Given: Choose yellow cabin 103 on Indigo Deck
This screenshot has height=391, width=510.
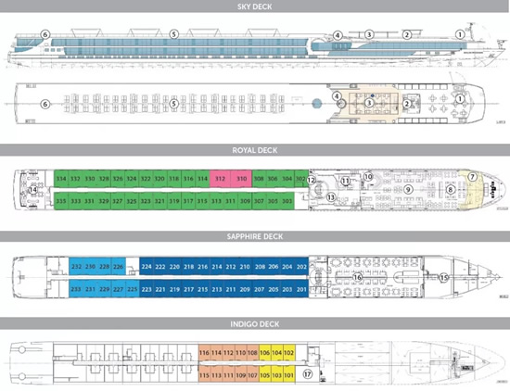Looking at the screenshot, I should pyautogui.click(x=277, y=375).
